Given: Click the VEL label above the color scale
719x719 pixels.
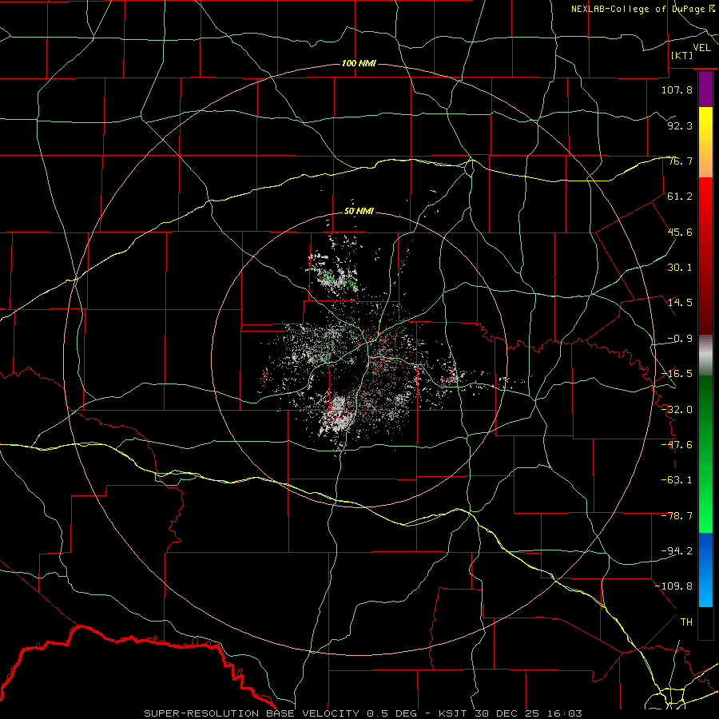Looking at the screenshot, I should [701, 48].
